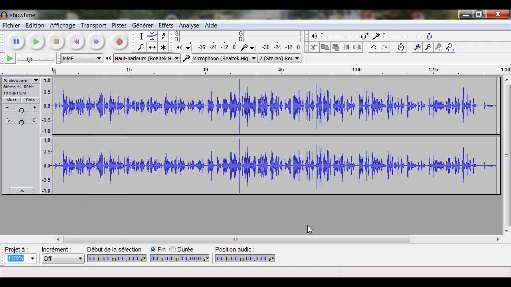
Task: Fit whole project in the window
Action: coord(450,47)
